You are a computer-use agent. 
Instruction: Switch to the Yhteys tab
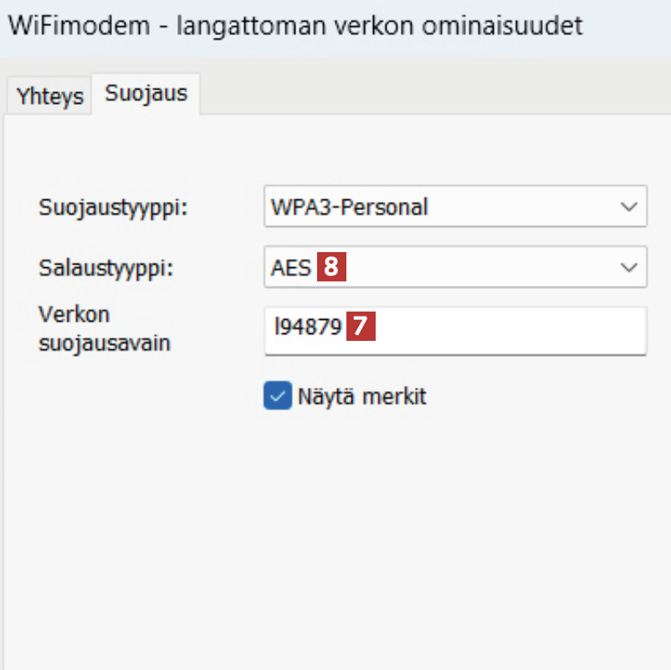pos(50,96)
